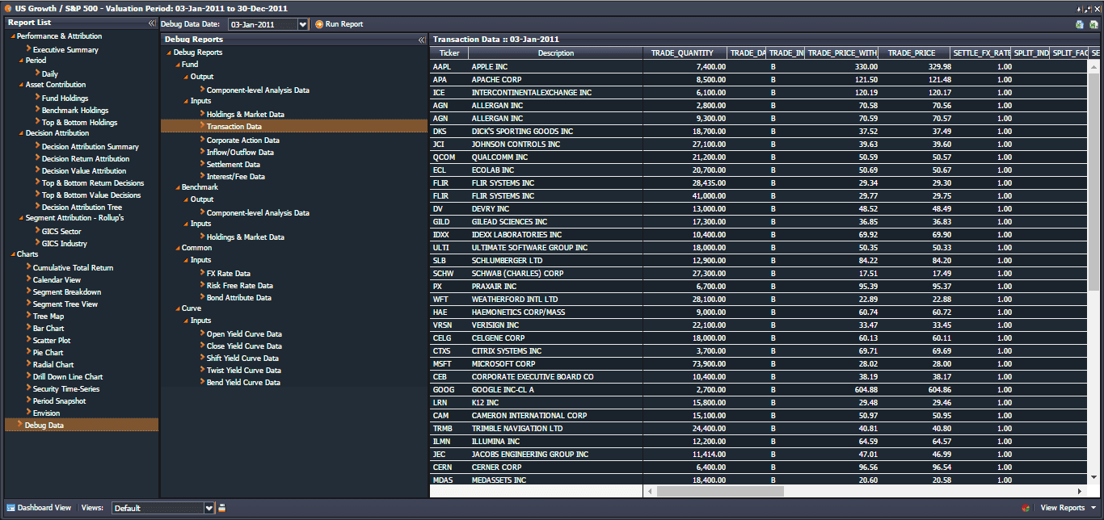The image size is (1104, 520).
Task: Collapse the Debug Reports root node
Action: point(169,52)
